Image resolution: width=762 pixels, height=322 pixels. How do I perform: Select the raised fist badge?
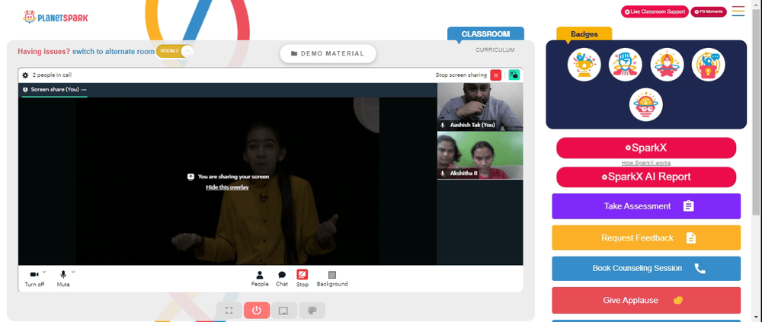point(626,65)
